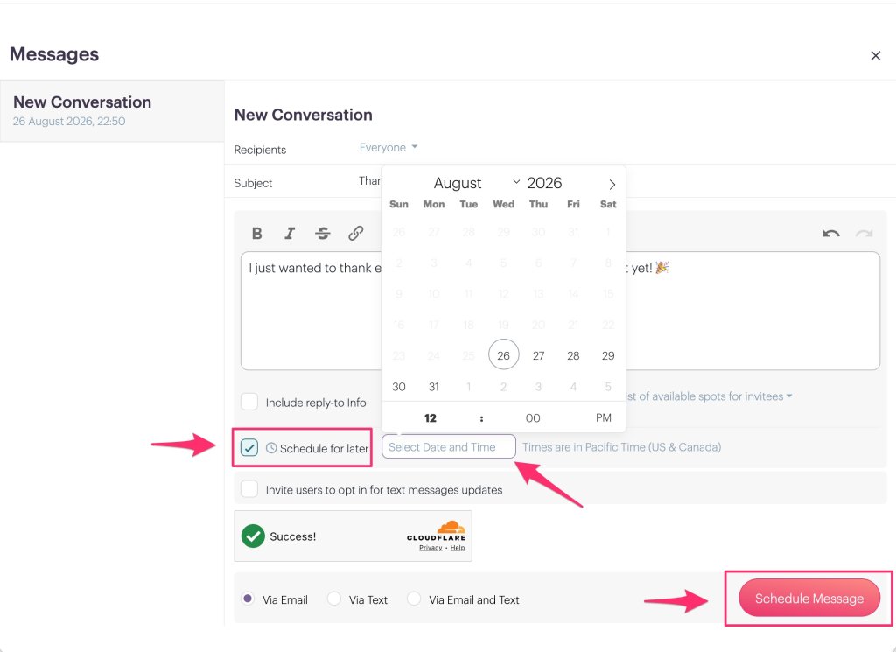Toggle bold formatting in message editor

coord(256,233)
